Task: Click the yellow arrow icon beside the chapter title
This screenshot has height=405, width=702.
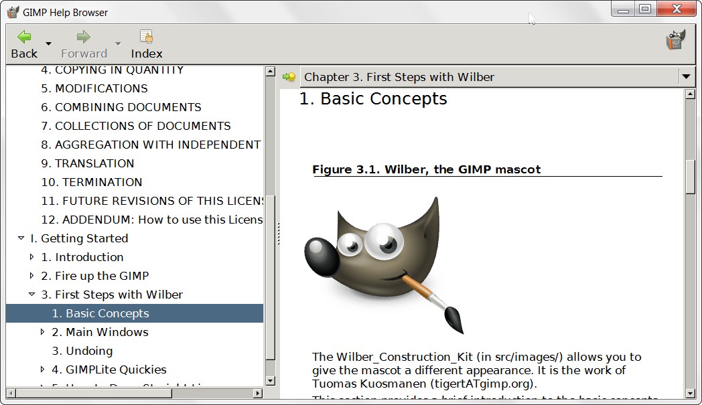Action: [x=289, y=77]
